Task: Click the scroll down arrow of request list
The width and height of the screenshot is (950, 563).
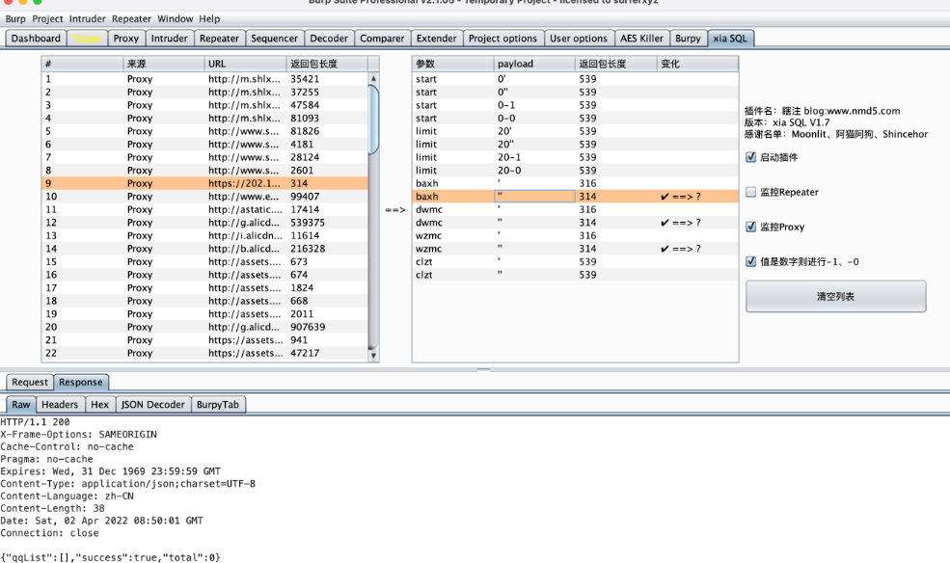Action: 374,356
